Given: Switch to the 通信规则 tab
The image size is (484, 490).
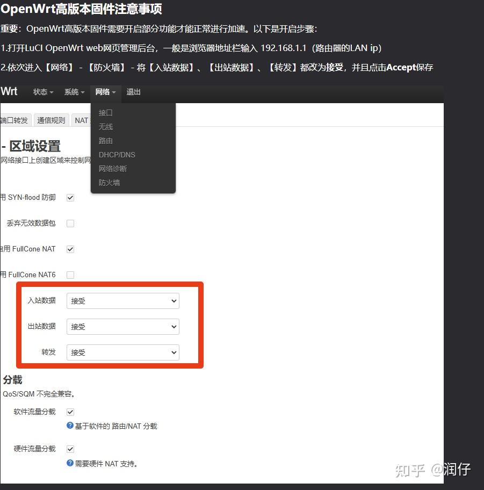Looking at the screenshot, I should 51,120.
